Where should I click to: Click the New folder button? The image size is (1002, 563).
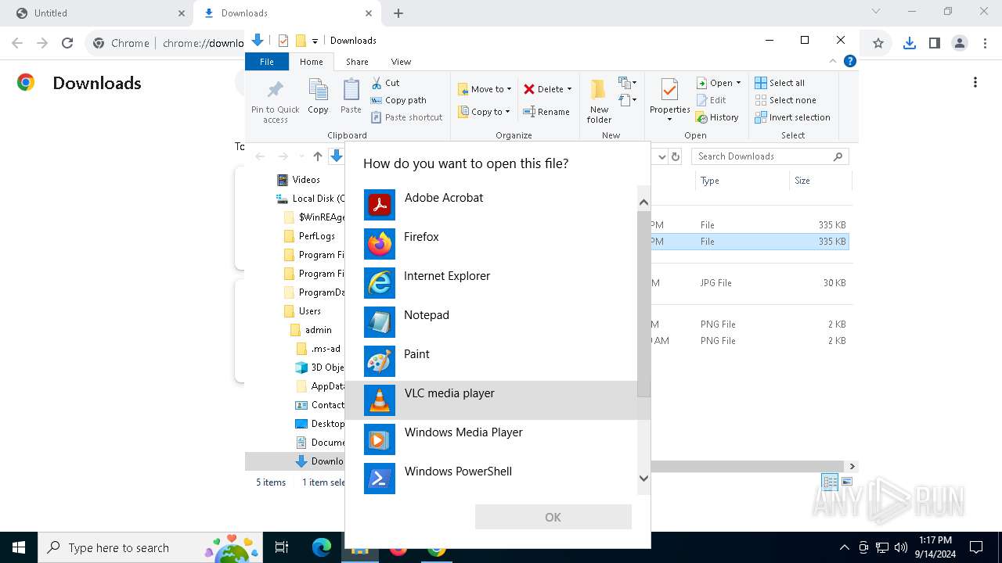pyautogui.click(x=599, y=101)
